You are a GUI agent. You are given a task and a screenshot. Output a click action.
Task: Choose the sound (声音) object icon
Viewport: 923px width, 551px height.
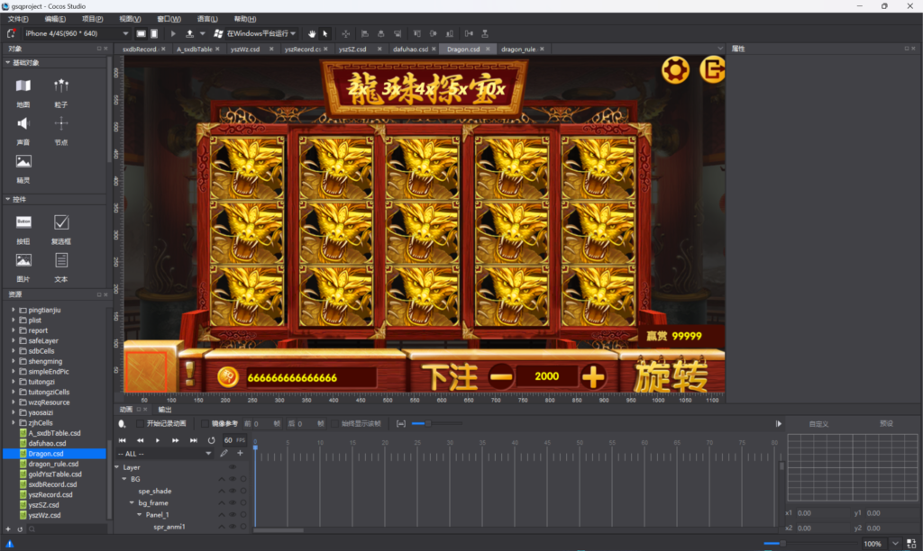23,124
